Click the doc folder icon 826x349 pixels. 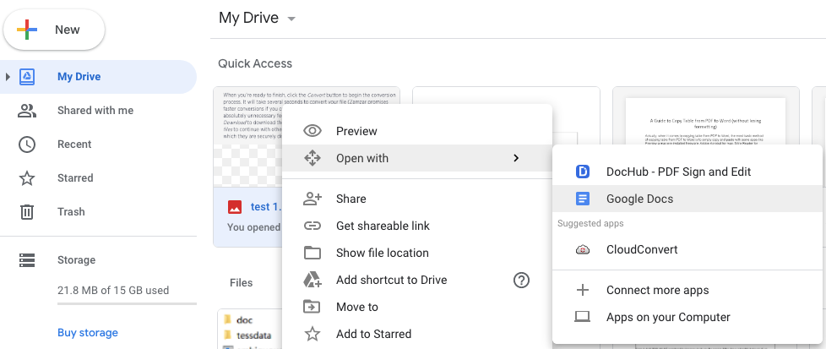coord(228,319)
